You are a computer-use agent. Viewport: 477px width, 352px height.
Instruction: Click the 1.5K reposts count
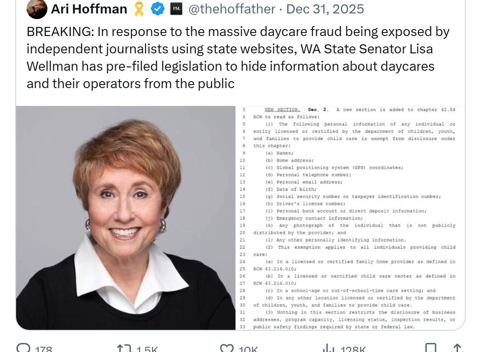coord(147,349)
